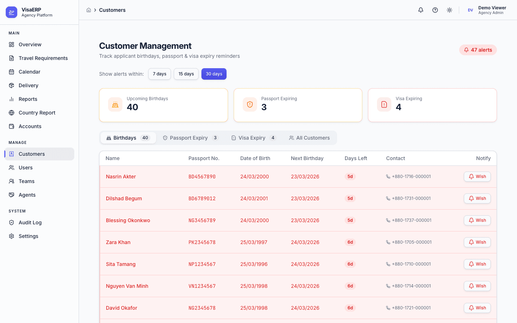This screenshot has width=517, height=323.
Task: Click the Visa Expiring alert icon
Action: 384,104
